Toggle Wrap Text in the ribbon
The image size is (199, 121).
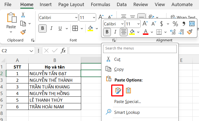[183, 17]
